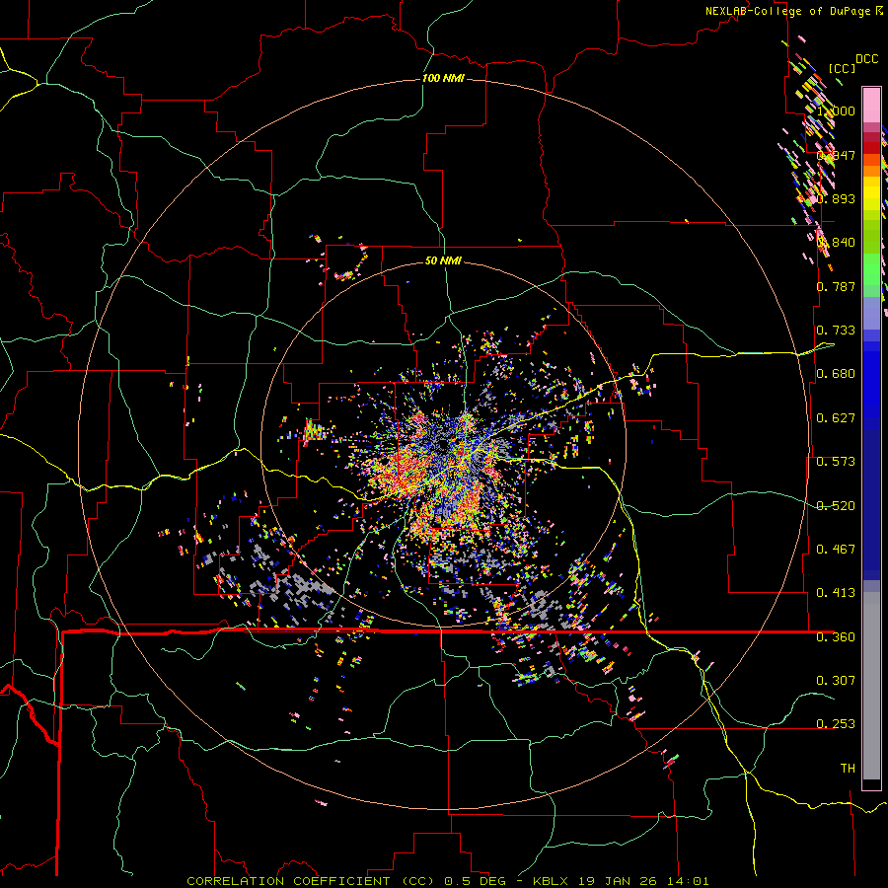The image size is (888, 888).
Task: Click the 0.413 value on the legend
Action: coord(836,593)
